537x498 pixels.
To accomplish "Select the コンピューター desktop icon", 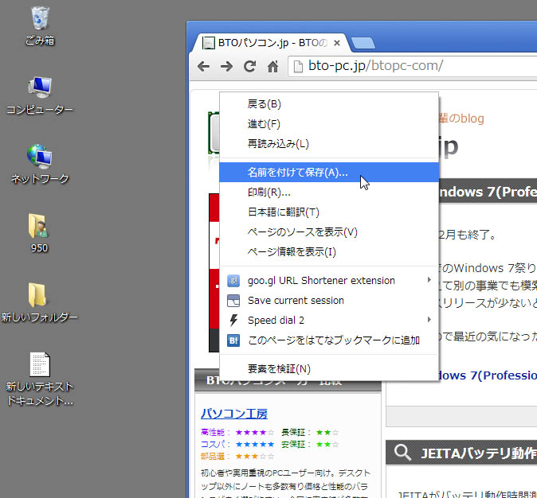I will (x=40, y=95).
